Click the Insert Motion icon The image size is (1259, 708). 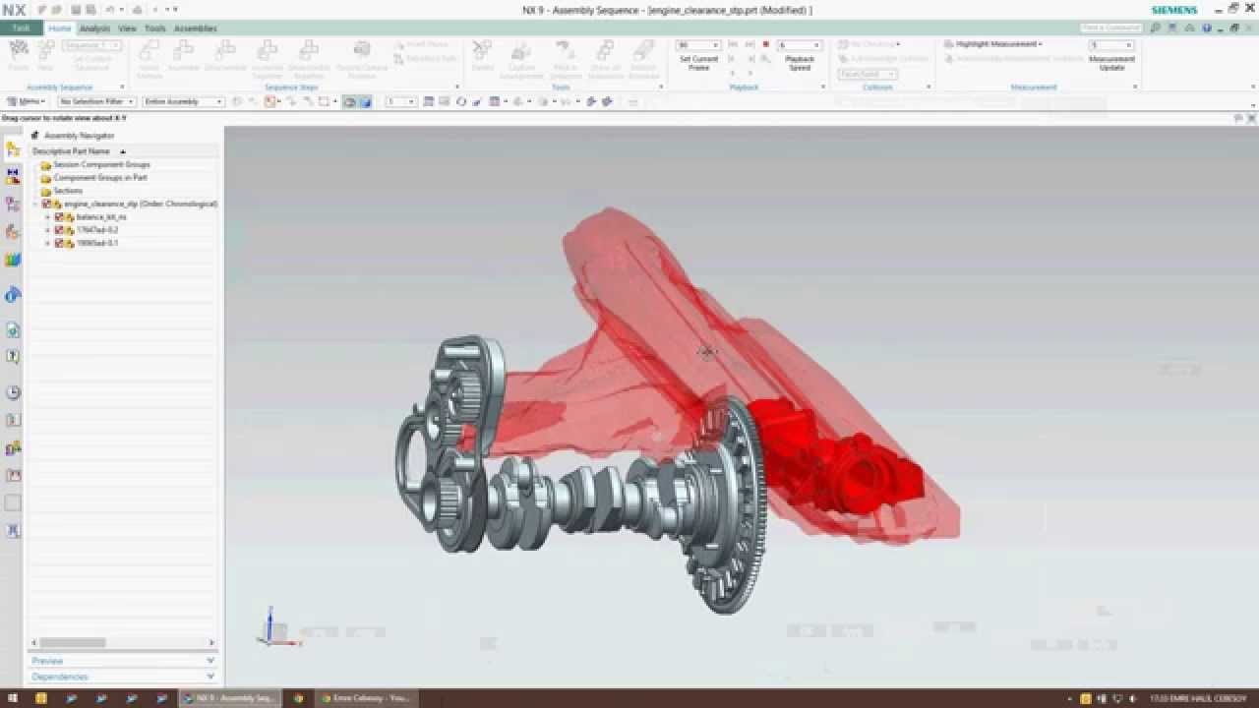pos(149,59)
